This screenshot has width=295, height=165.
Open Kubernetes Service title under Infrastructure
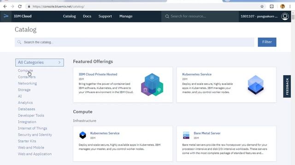point(105,133)
